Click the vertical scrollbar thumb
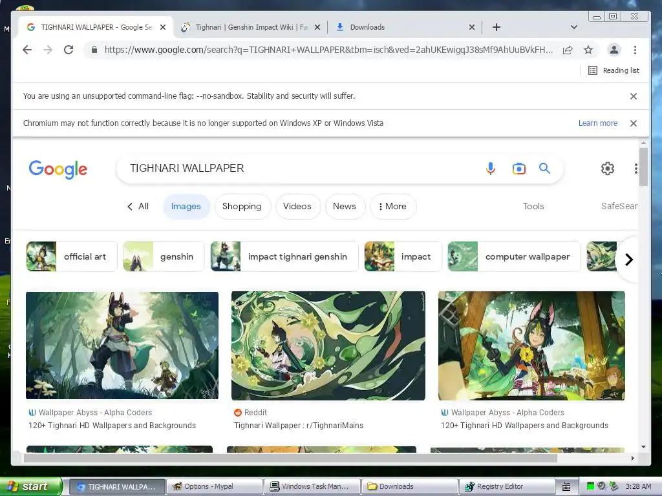 pyautogui.click(x=643, y=167)
